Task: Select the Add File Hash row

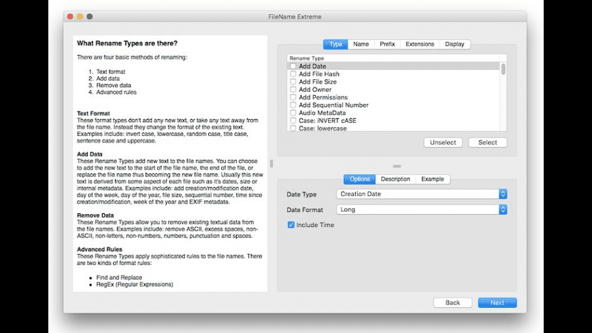Action: (393, 74)
